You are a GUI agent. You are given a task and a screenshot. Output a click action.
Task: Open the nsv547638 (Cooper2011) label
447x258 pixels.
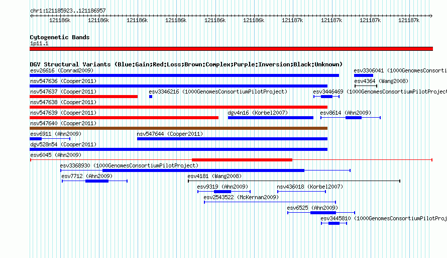63,102
